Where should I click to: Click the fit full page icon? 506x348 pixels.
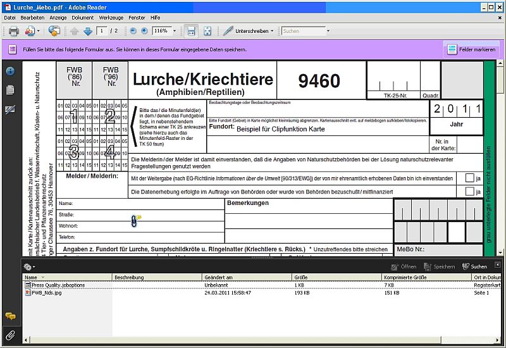207,30
